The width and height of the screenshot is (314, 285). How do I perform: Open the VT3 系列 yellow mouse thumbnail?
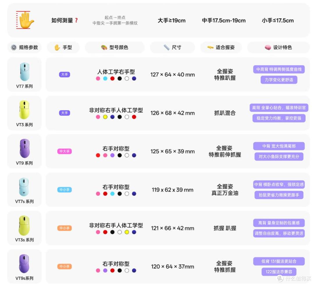pyautogui.click(x=24, y=110)
